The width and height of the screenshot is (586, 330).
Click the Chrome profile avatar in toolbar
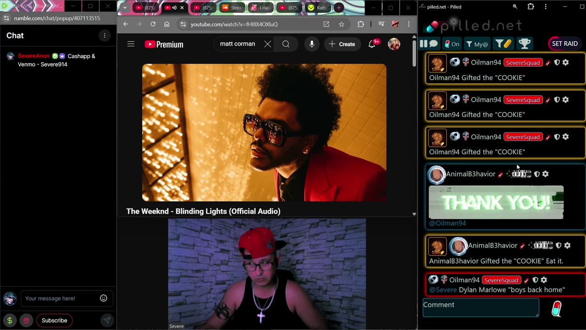pos(395,24)
